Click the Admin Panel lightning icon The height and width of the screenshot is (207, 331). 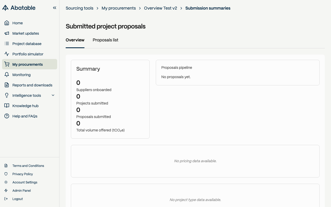point(6,191)
